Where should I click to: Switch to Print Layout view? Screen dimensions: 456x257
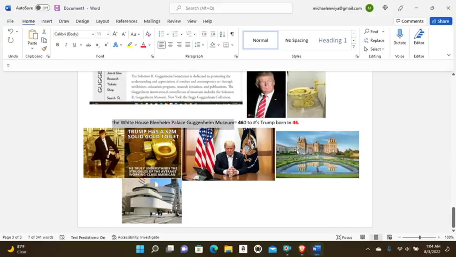point(376,237)
